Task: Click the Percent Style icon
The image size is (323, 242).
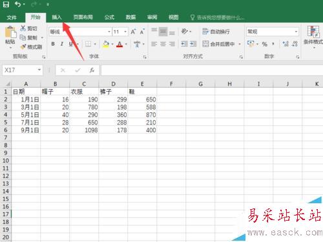Action: [x=265, y=44]
